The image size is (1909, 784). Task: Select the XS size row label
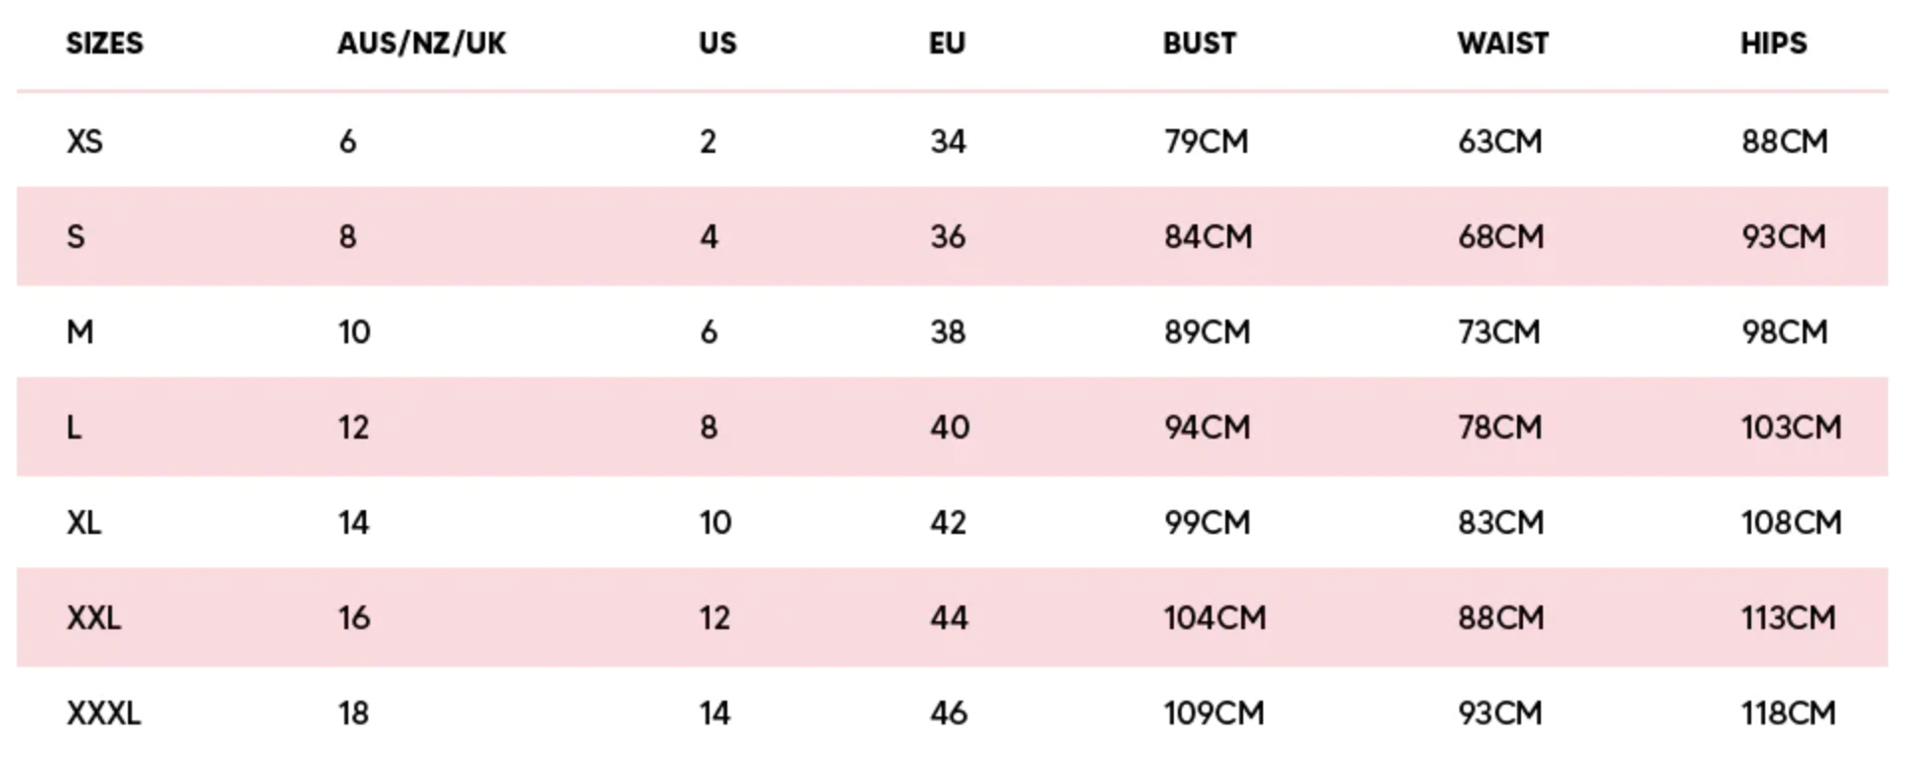84,142
